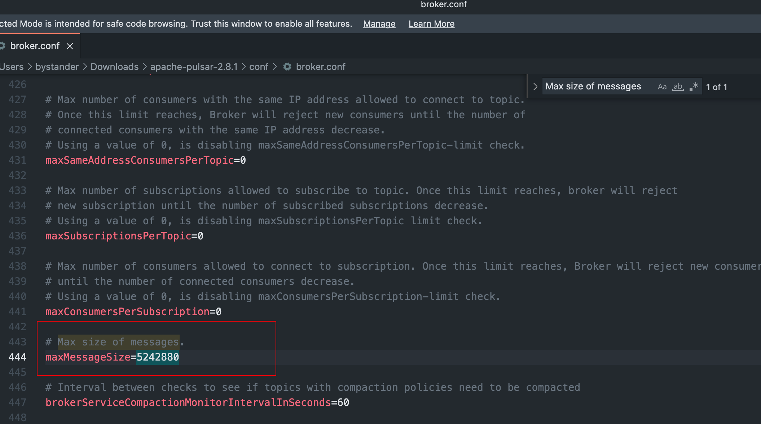
Task: Click the maxMessageSize value 5242880
Action: [158, 357]
